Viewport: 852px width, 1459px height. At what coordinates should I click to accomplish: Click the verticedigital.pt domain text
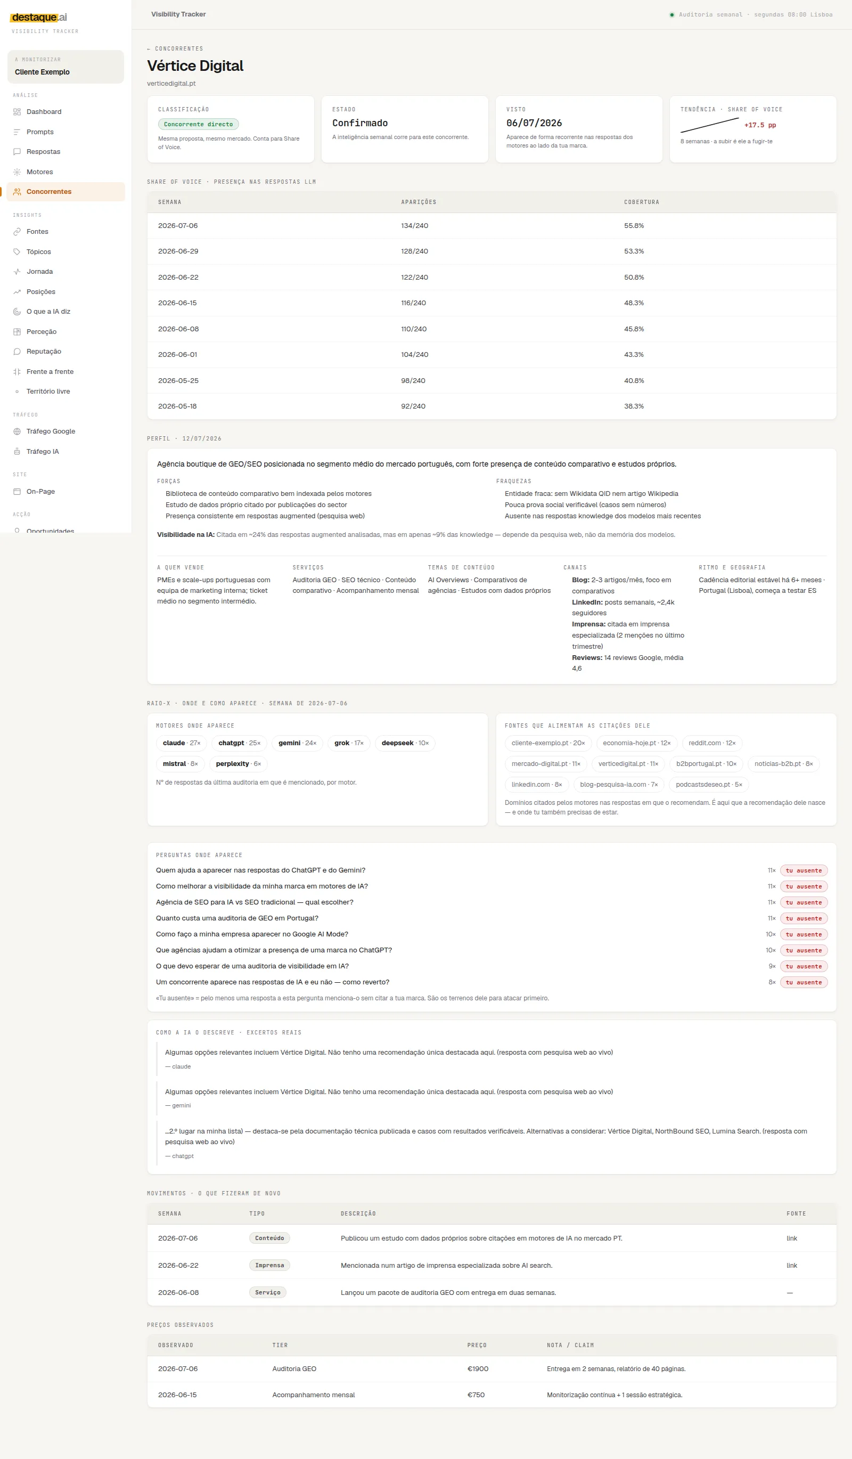point(171,84)
